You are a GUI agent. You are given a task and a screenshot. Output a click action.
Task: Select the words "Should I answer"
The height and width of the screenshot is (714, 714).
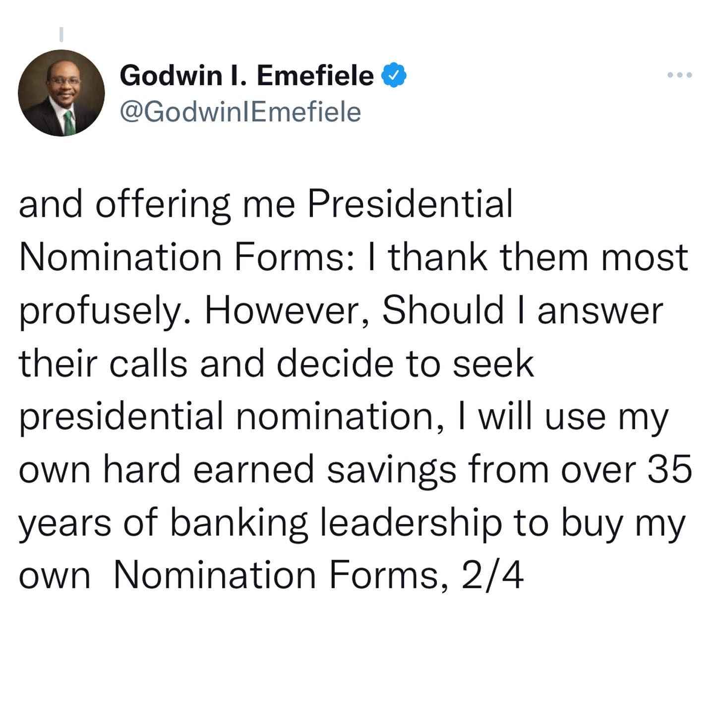tap(523, 311)
